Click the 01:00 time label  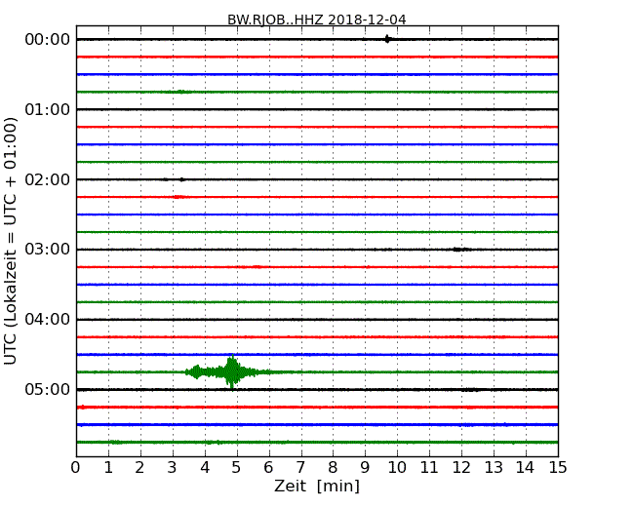pyautogui.click(x=48, y=109)
